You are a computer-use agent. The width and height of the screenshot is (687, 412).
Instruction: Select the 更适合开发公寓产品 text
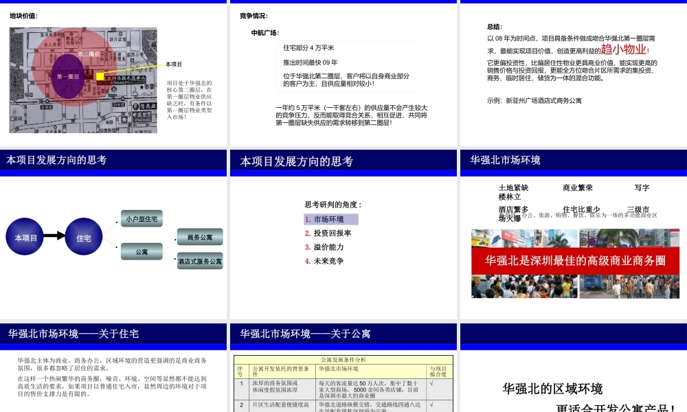[616, 408]
